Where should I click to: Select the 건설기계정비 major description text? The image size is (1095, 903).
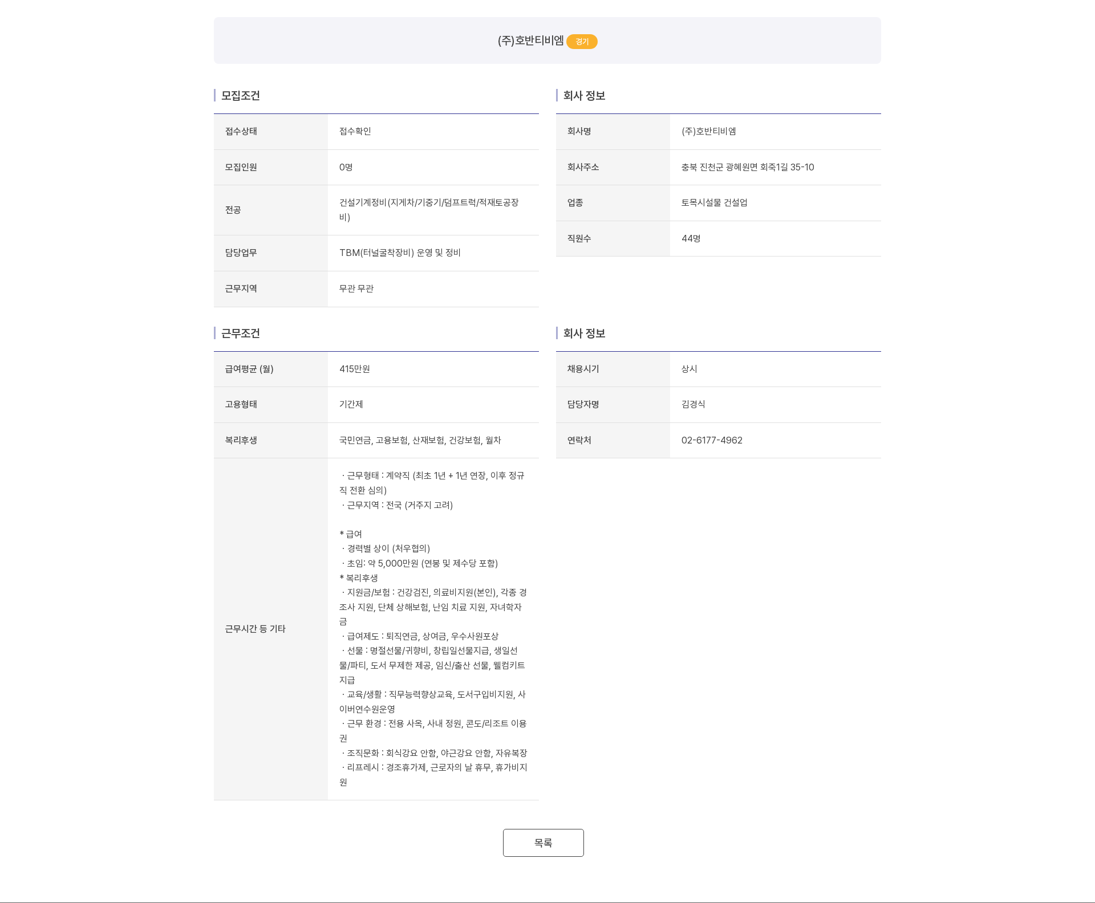point(429,210)
